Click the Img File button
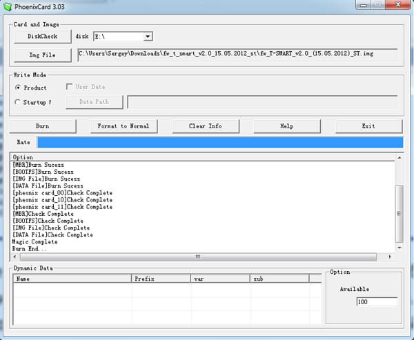Image resolution: width=414 pixels, height=340 pixels. (x=43, y=55)
